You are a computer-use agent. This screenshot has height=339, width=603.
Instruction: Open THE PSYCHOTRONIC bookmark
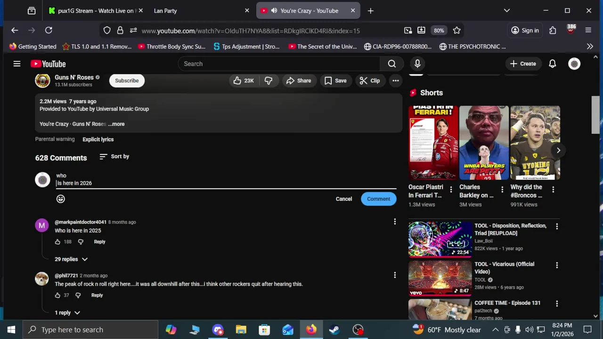click(x=473, y=46)
